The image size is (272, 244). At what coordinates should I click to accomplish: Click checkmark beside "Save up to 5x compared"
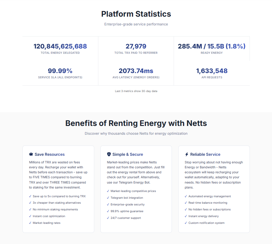click(x=30, y=196)
